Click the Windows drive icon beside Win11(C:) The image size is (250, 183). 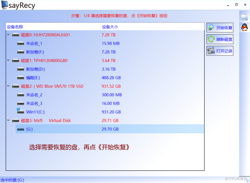click(x=21, y=111)
